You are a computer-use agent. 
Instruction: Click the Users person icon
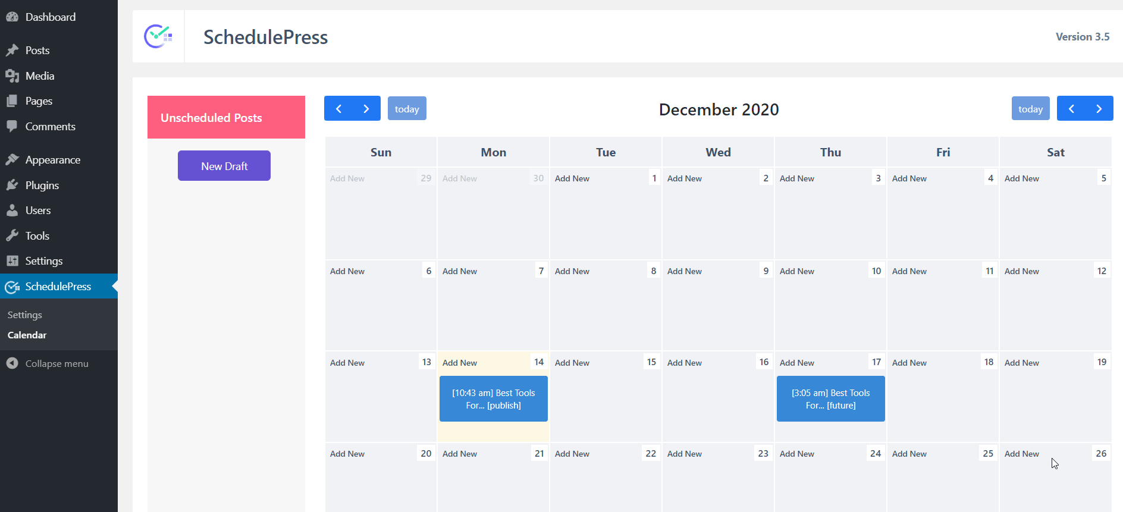pyautogui.click(x=12, y=211)
